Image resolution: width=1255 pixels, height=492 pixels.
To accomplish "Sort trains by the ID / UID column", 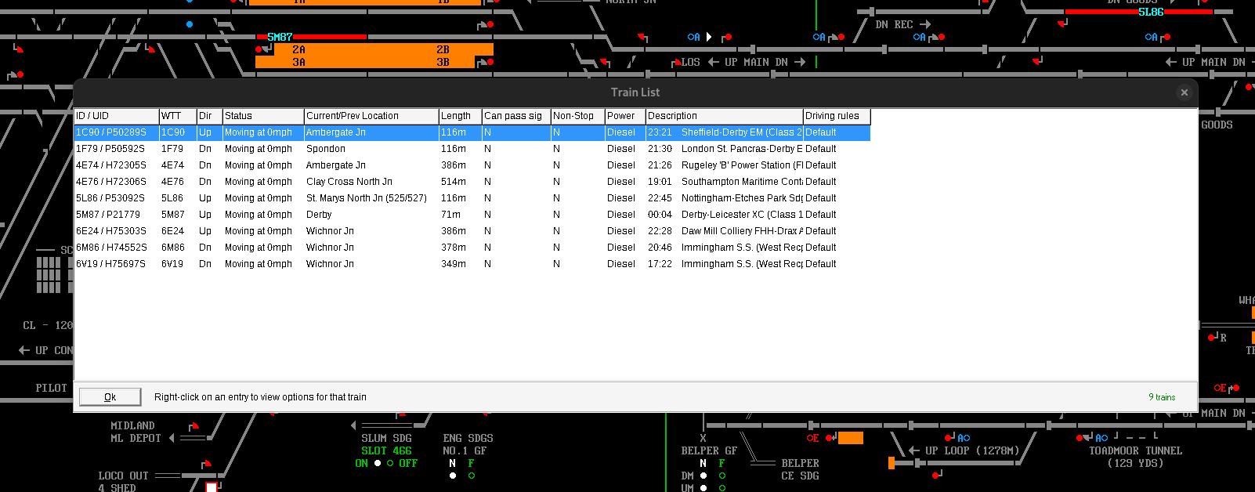I will (x=117, y=116).
